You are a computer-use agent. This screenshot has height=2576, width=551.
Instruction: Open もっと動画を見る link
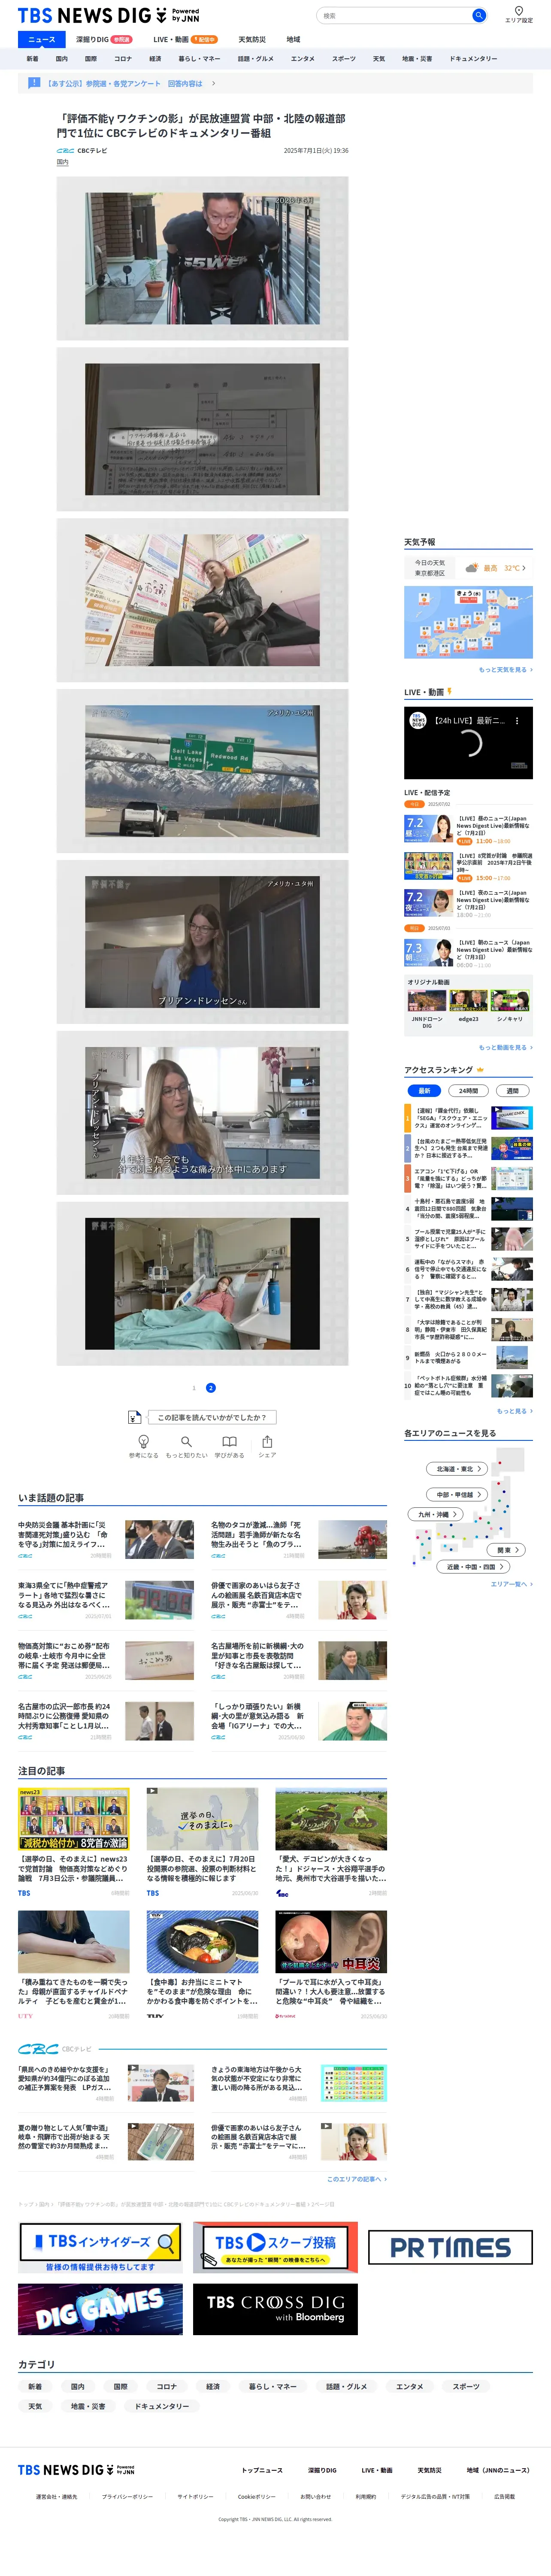tap(505, 1047)
